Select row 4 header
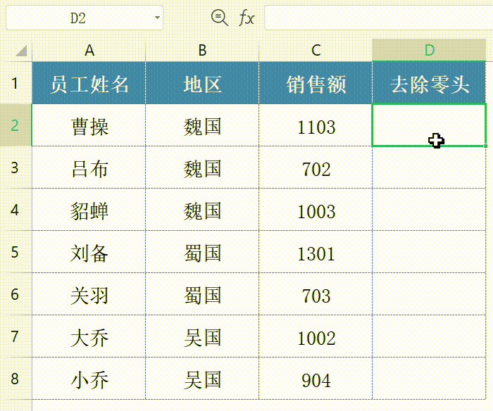 (x=15, y=210)
